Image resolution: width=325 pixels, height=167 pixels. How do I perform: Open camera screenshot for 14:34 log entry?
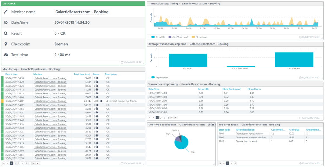tap(97, 78)
